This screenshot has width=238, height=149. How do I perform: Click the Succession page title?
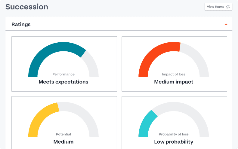27,7
